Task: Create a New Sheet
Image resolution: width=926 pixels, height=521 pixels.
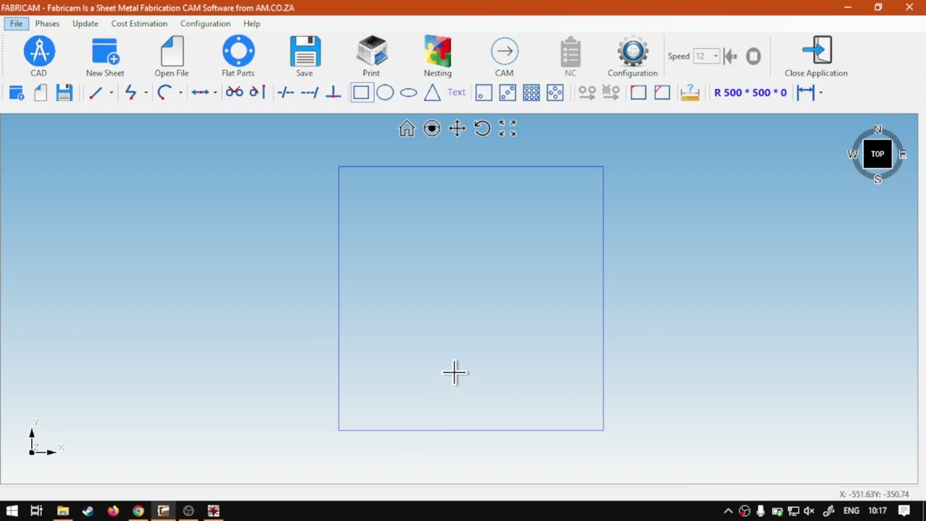Action: 105,56
